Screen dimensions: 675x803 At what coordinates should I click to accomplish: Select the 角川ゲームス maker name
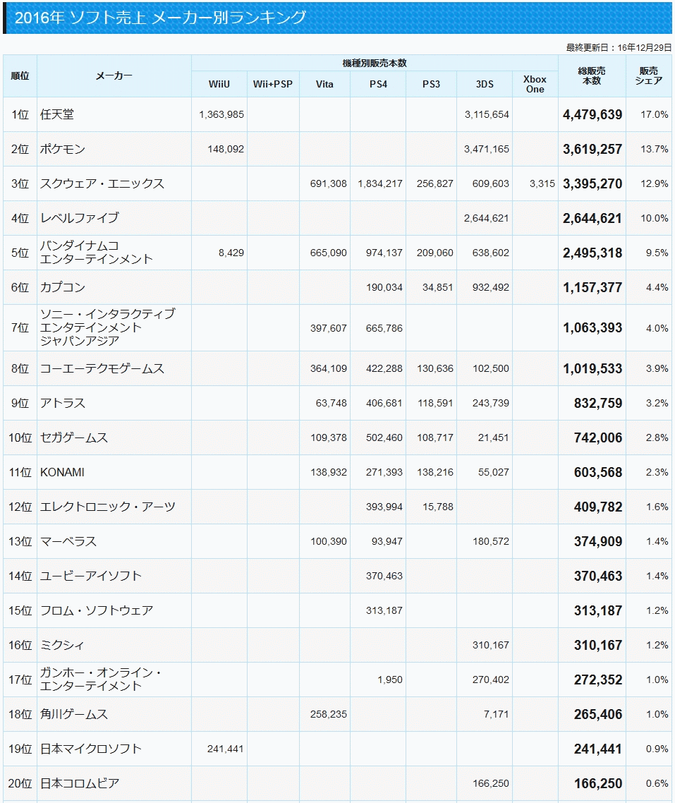pos(73,714)
